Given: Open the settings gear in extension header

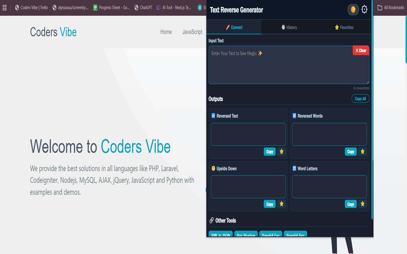Looking at the screenshot, I should pos(364,10).
